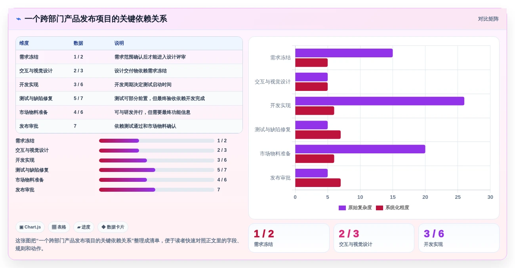
Task: Click the 说明 column header
Action: (119, 43)
